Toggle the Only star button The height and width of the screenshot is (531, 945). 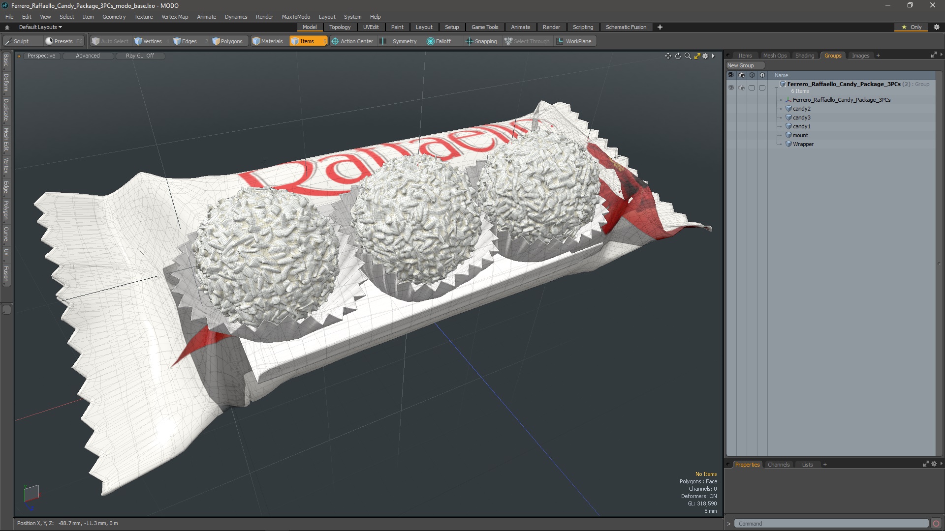pos(911,27)
